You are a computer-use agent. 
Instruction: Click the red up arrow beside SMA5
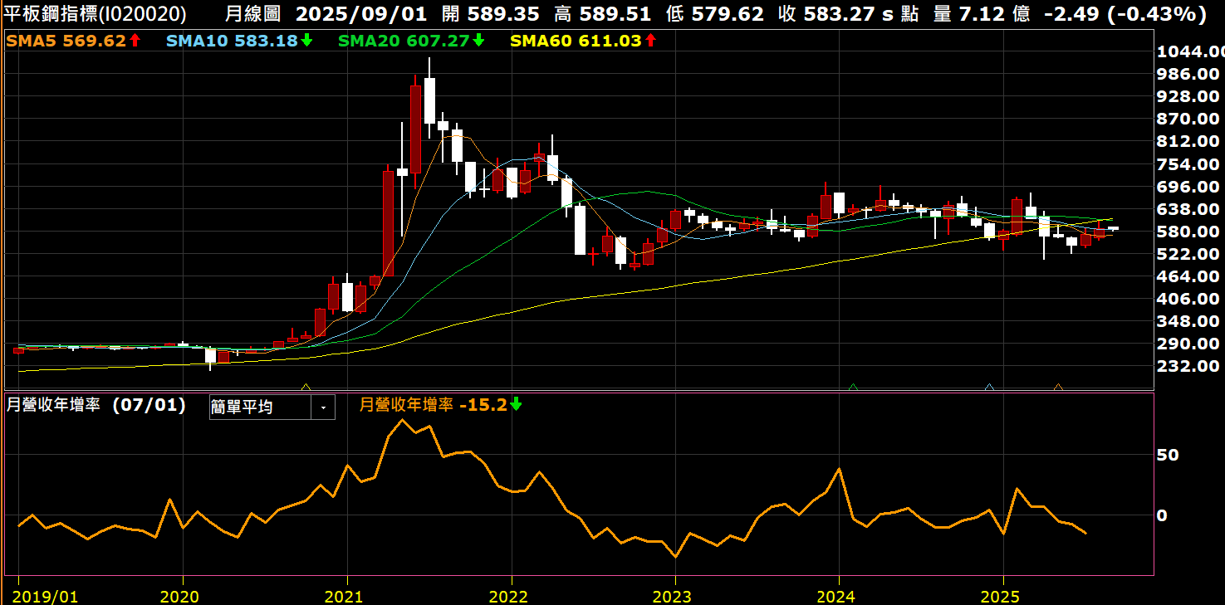(x=135, y=40)
